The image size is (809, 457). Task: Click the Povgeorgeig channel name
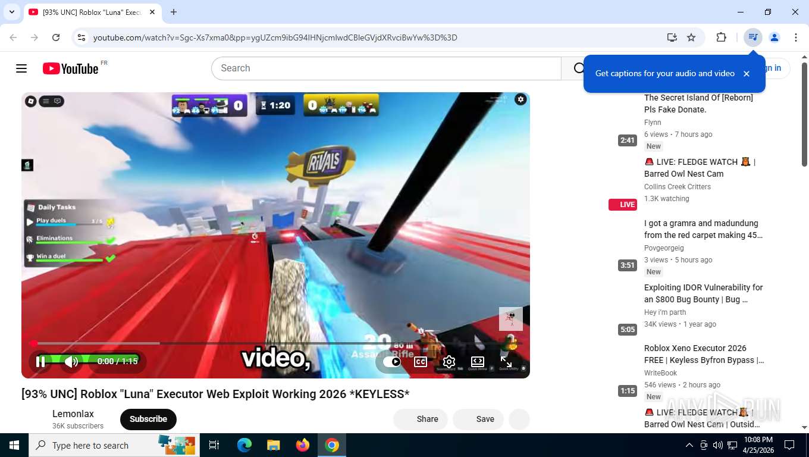click(664, 248)
